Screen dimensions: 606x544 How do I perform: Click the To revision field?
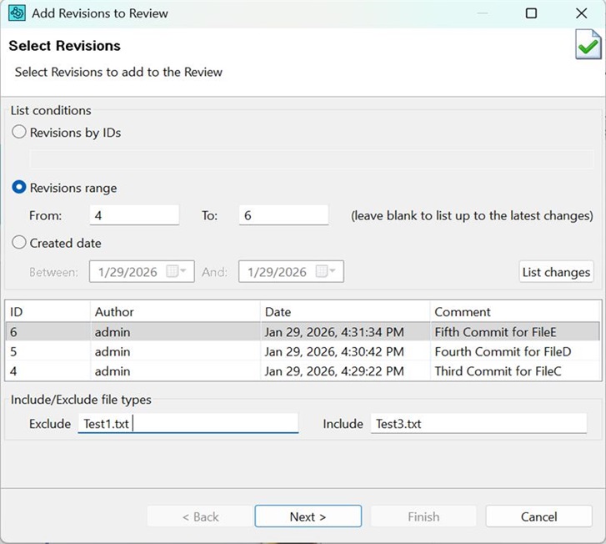283,215
